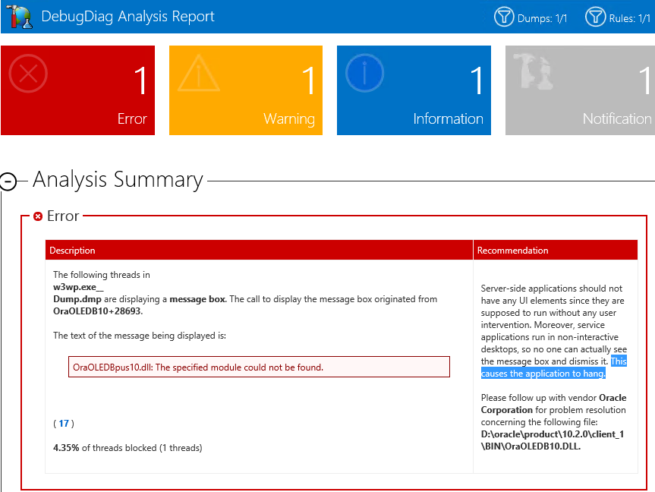
Task: Select the Information label on blue tile
Action: 448,119
